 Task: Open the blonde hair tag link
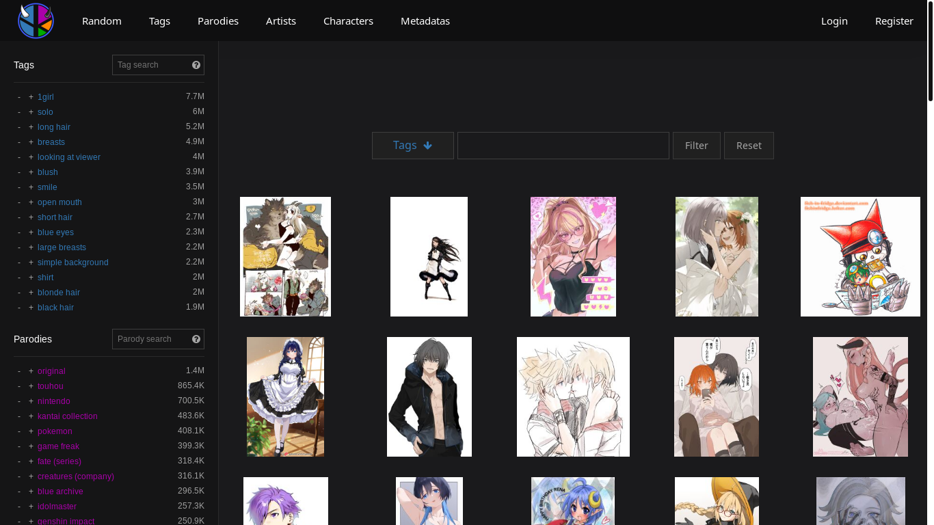pyautogui.click(x=59, y=293)
